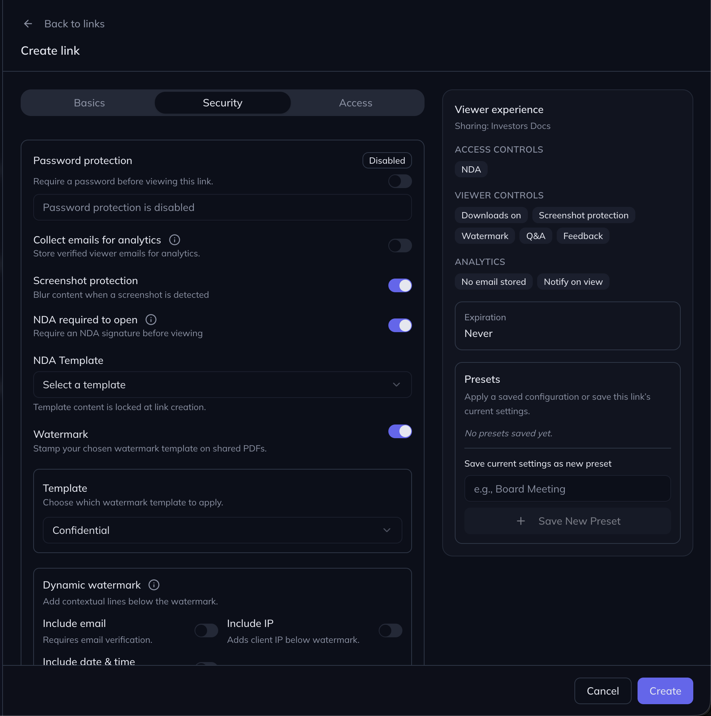Viewport: 711px width, 716px height.
Task: Click the back arrow icon
Action: [28, 24]
